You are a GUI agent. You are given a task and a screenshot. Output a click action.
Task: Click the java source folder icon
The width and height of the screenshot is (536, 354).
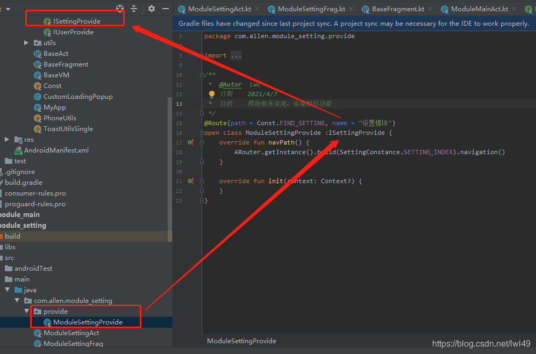pyautogui.click(x=18, y=290)
